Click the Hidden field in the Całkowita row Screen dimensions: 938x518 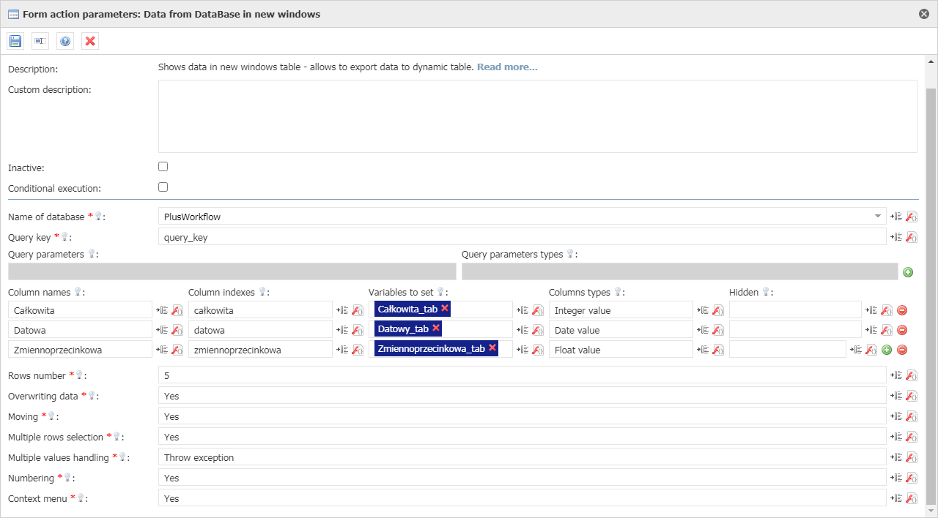pos(795,310)
